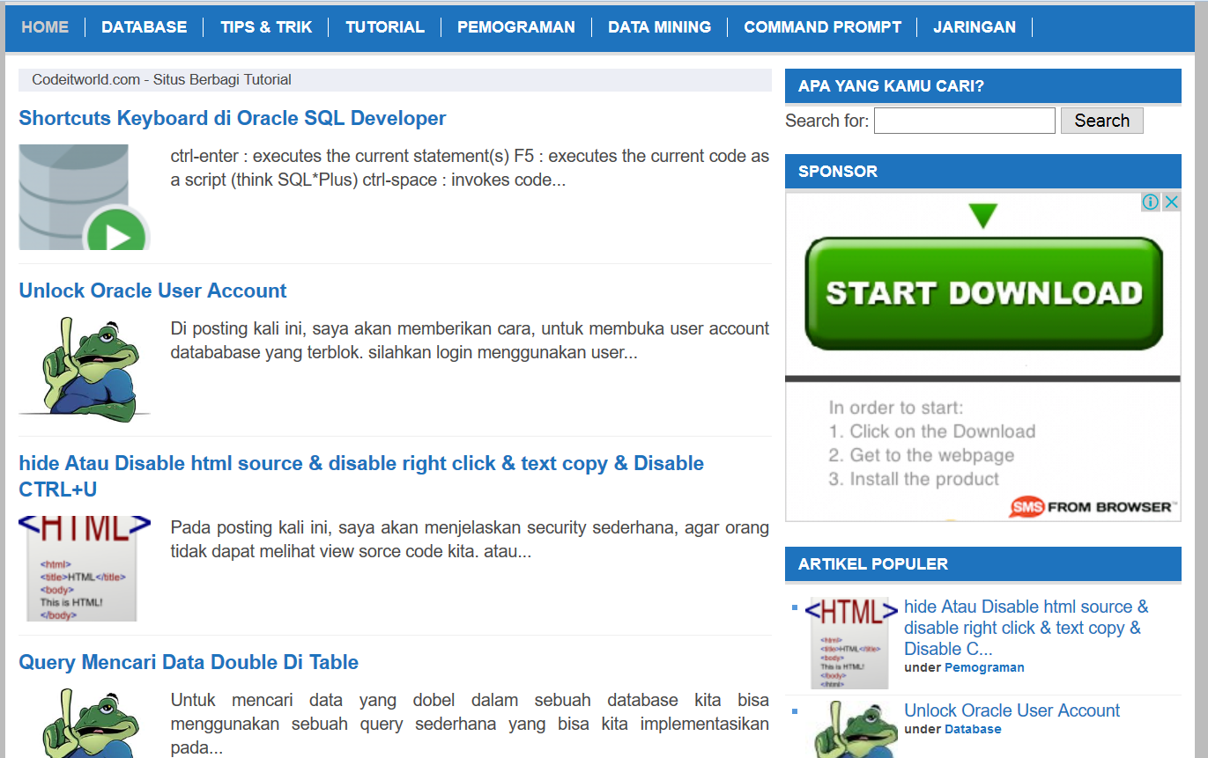Select PEMOGRAMAN in the navigation bar

point(516,27)
